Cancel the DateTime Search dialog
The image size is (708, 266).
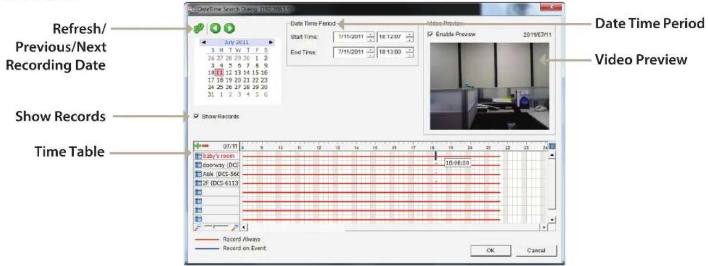pyautogui.click(x=536, y=251)
